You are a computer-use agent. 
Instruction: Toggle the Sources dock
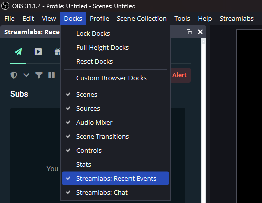pos(115,109)
